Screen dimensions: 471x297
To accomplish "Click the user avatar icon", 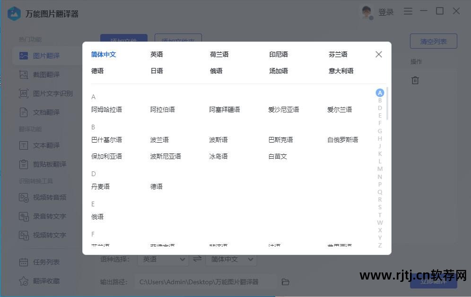I will click(x=367, y=12).
